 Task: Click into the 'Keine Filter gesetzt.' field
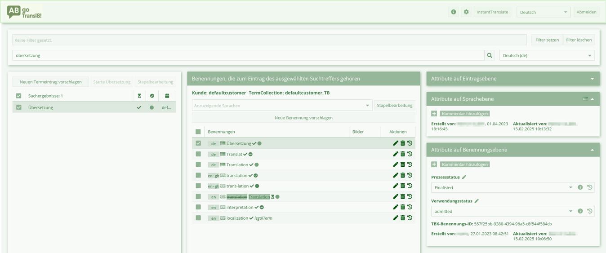point(269,40)
